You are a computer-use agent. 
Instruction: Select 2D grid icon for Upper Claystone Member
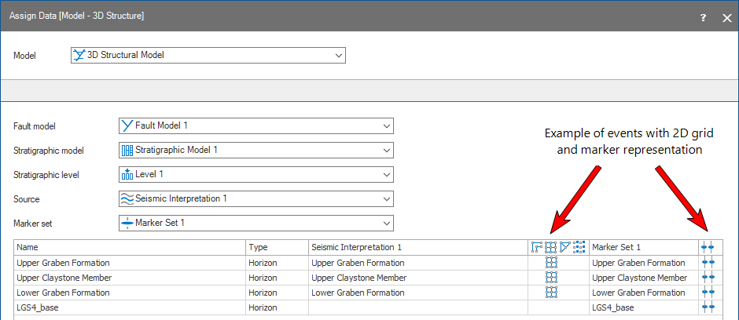[551, 278]
